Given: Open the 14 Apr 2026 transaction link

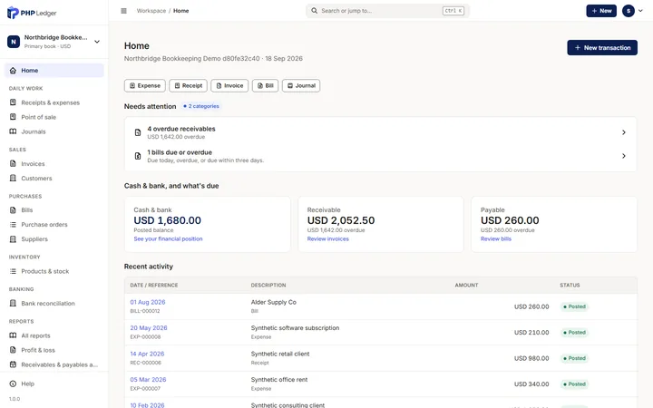Looking at the screenshot, I should coord(147,354).
